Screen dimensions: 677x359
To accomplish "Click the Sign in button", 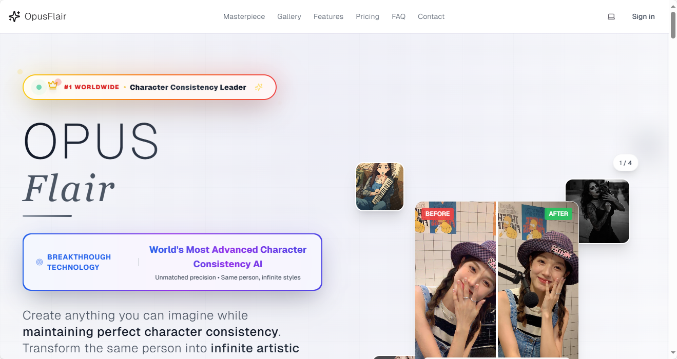I will pyautogui.click(x=643, y=16).
